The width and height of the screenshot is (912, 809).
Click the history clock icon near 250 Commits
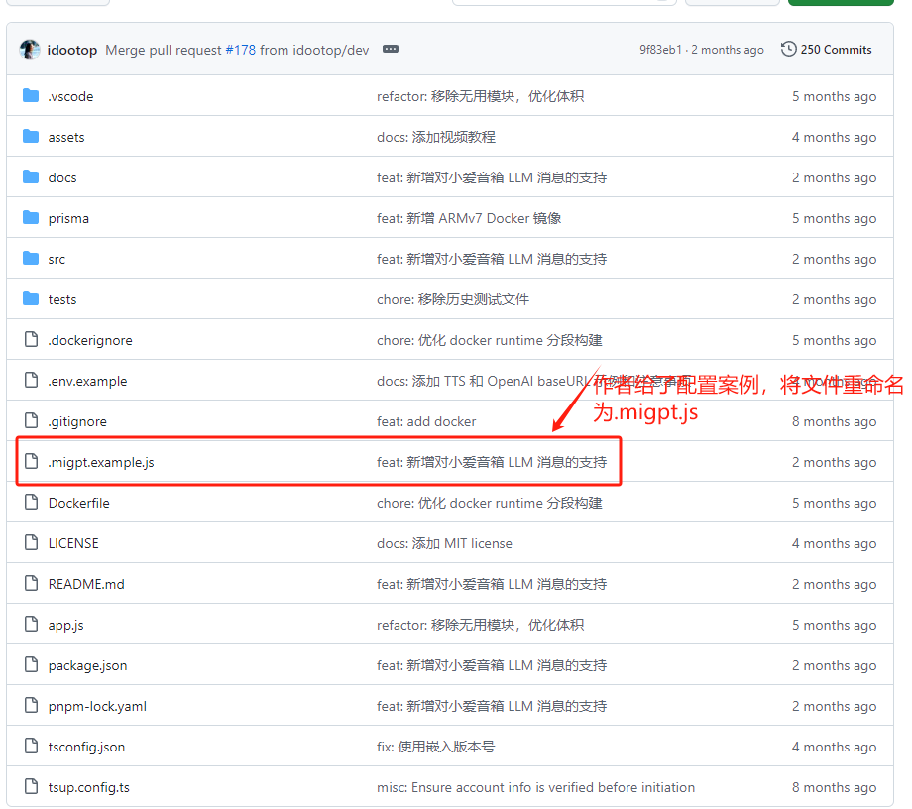click(x=789, y=49)
